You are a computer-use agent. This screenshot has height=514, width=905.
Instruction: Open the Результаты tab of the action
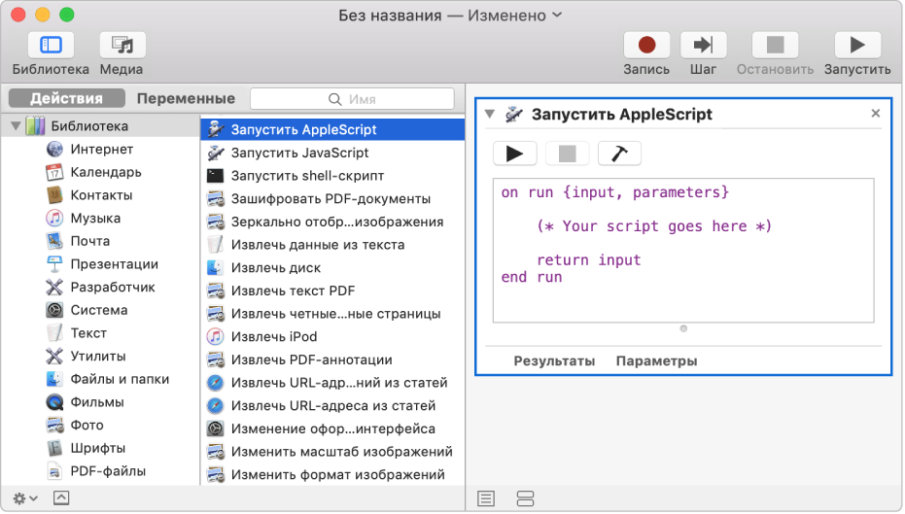554,361
